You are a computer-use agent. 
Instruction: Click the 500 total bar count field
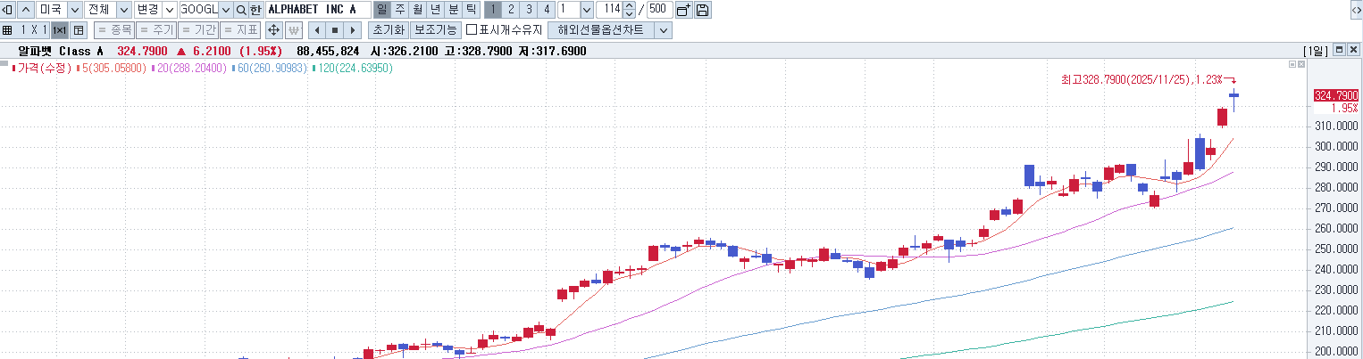click(659, 10)
